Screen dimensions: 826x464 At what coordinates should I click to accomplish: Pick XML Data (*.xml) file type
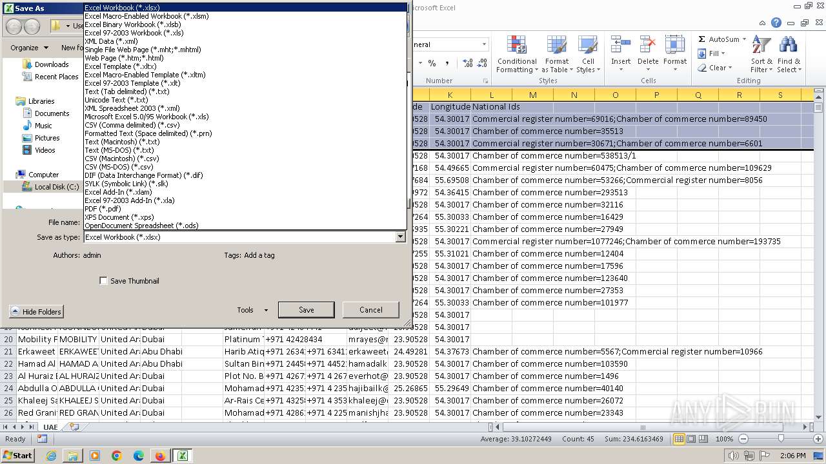pos(245,41)
